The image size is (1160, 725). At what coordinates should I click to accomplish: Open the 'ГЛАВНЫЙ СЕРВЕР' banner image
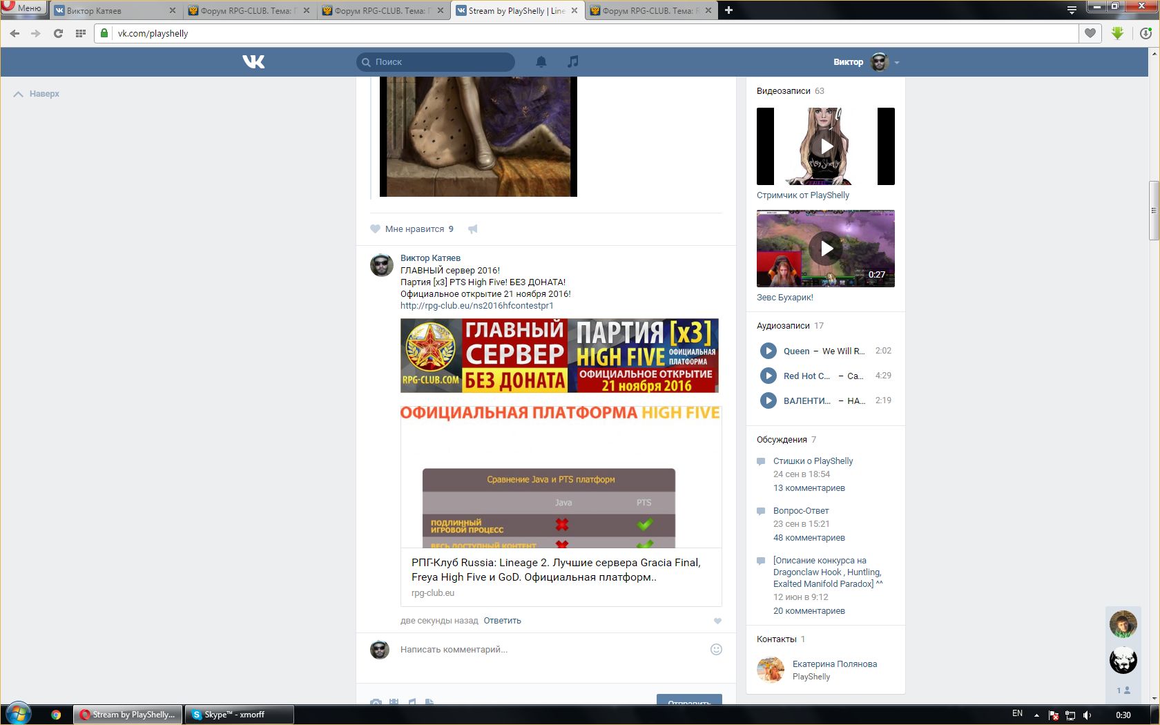tap(559, 356)
